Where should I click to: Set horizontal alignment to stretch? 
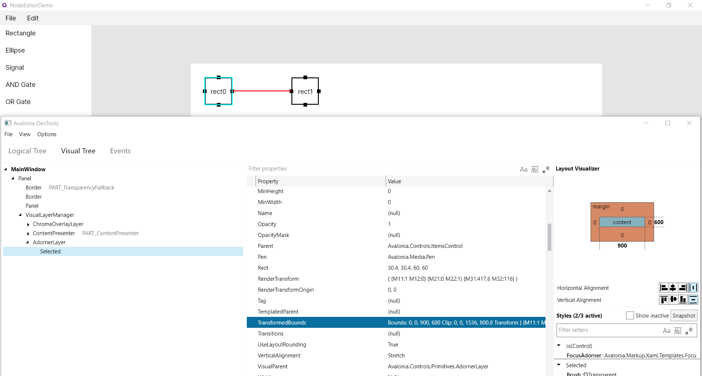point(693,288)
